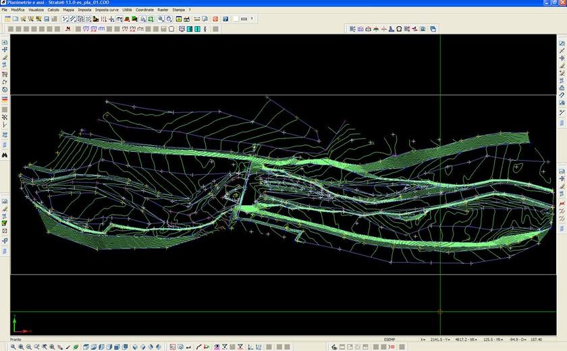Click the cascading windows icon in floating toolbar
The width and height of the screenshot is (567, 351).
[x=433, y=29]
